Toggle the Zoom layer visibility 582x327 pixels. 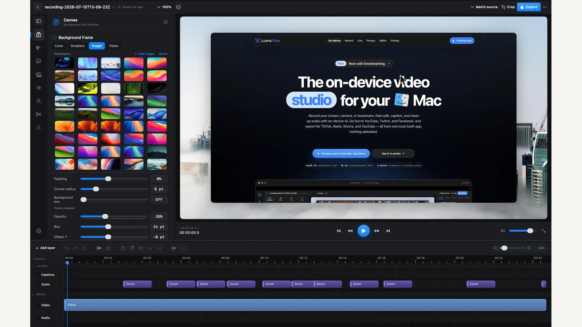[x=38, y=284]
